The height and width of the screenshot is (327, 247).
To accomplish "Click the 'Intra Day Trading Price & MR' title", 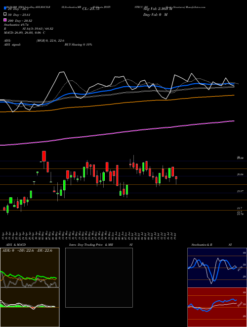I will (x=91, y=245).
